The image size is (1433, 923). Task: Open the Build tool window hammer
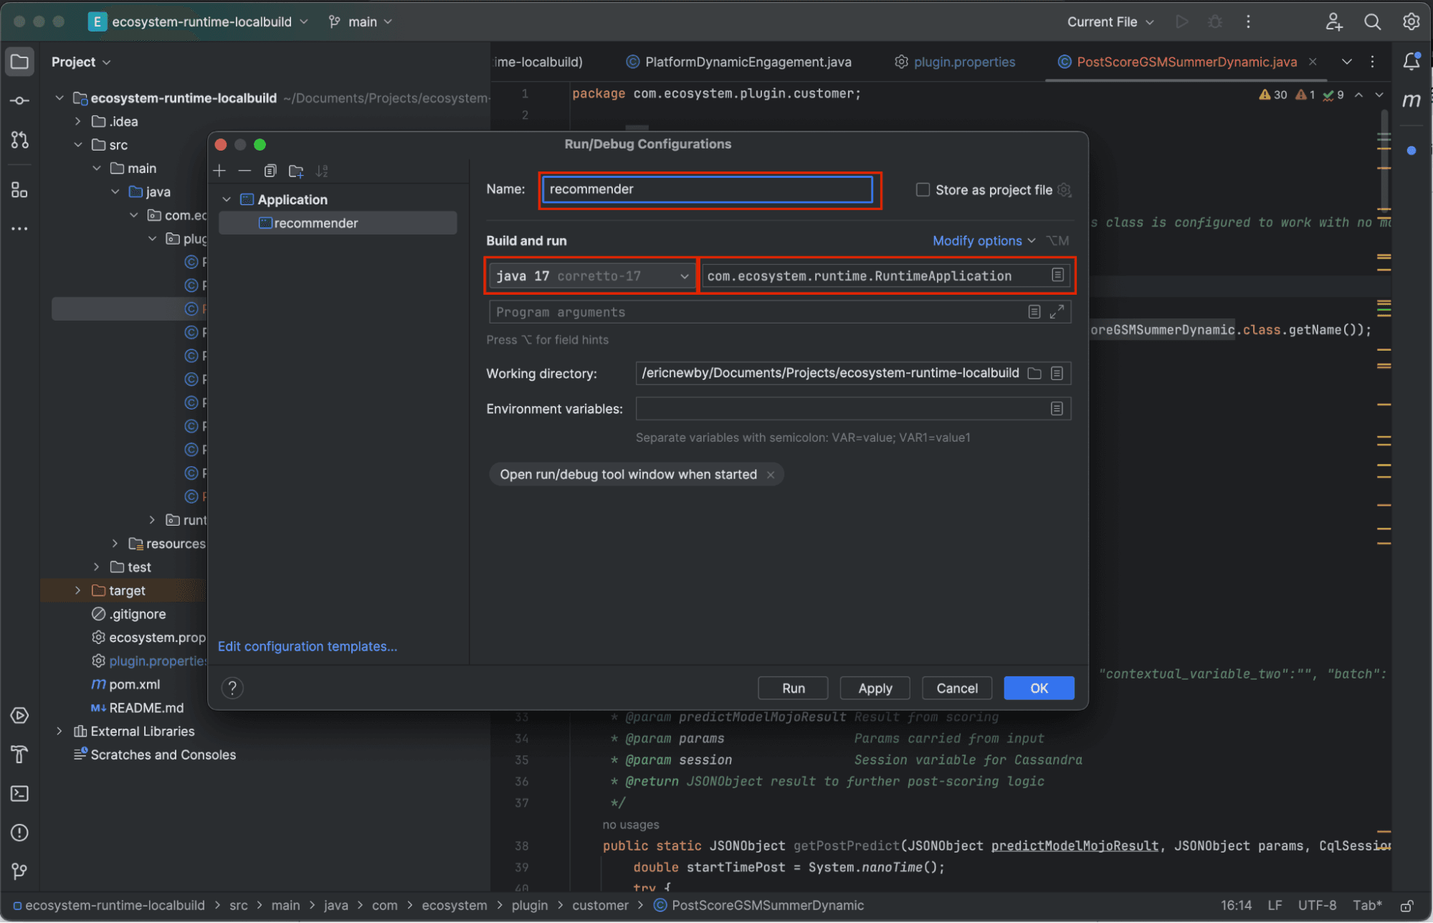pos(19,754)
